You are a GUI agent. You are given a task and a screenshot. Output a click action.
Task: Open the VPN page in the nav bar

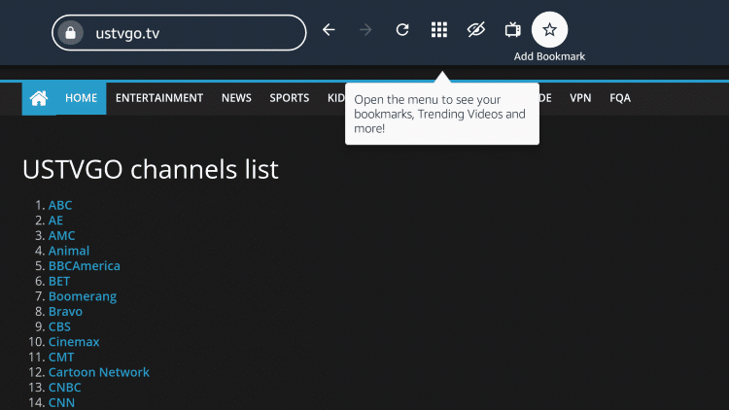580,98
